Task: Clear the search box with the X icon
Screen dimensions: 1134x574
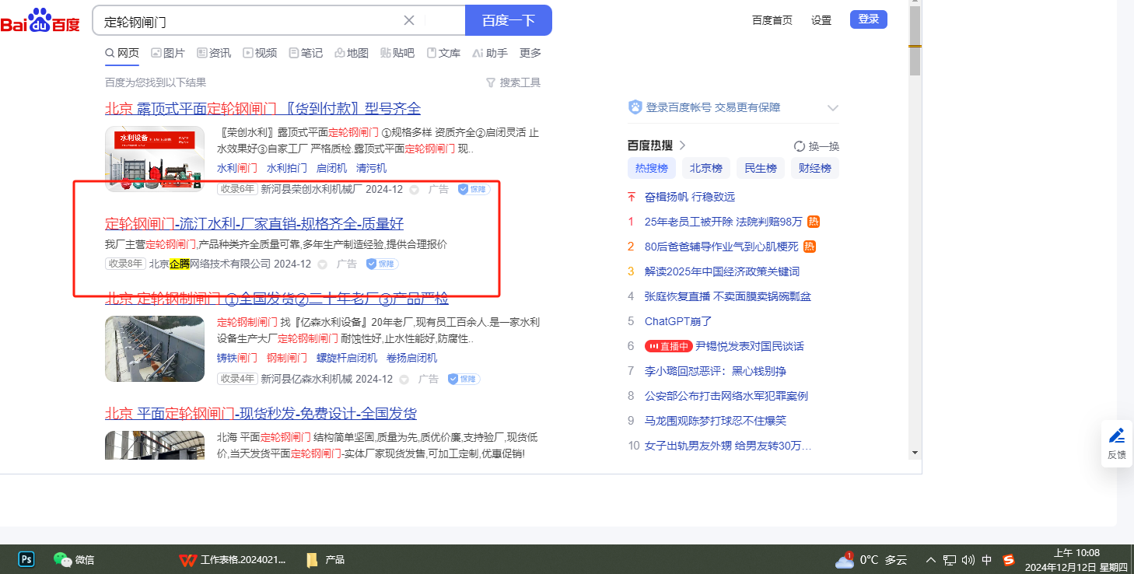Action: (409, 20)
